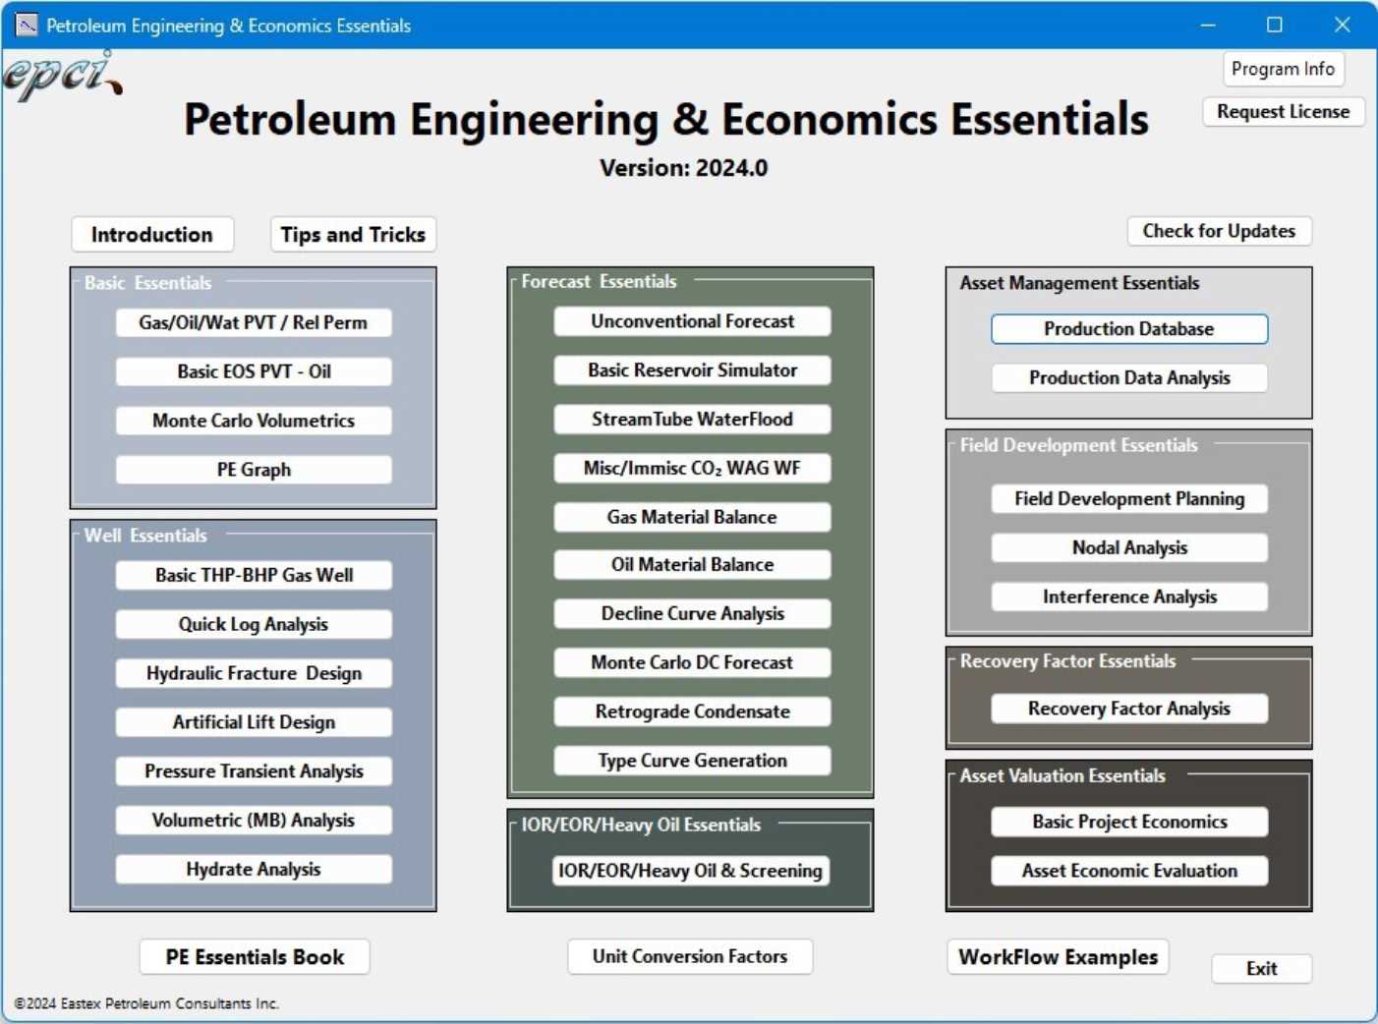
Task: Open Hydraulic Fracture Design
Action: coord(254,673)
